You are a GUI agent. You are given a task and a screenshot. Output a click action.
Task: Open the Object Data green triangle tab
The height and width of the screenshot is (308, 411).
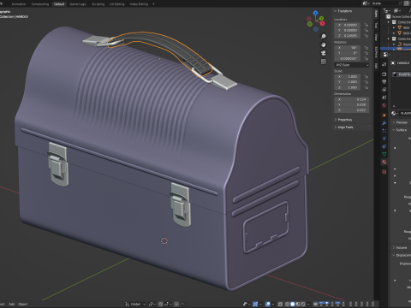(384, 154)
